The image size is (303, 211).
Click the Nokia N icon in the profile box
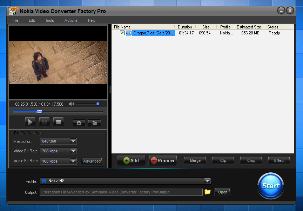tap(44, 181)
